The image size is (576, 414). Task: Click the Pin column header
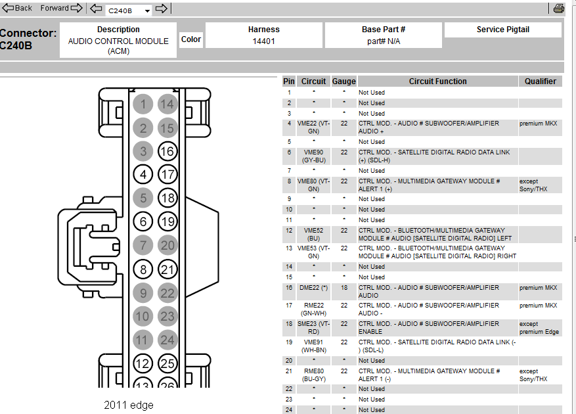(289, 81)
